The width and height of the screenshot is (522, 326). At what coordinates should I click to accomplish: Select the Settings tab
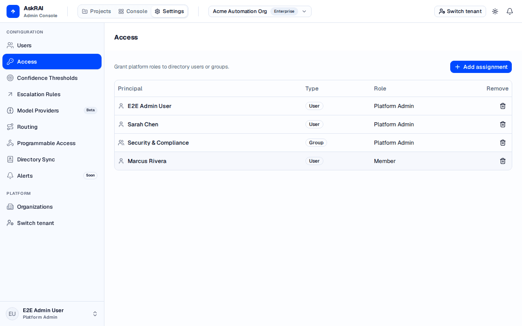[169, 11]
